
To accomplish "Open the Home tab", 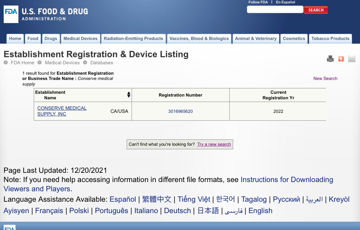I will pyautogui.click(x=15, y=38).
